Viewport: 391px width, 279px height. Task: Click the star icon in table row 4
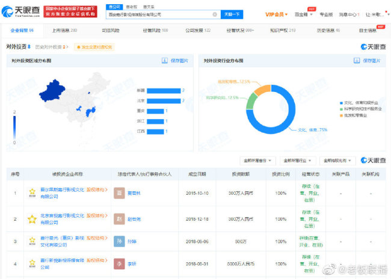click(x=32, y=263)
